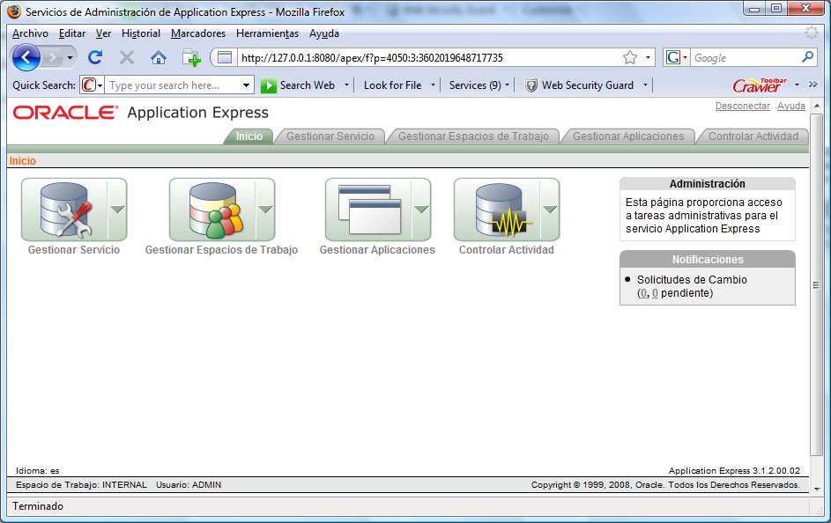Open the Crawler Toolbar options dropdown arrow
The height and width of the screenshot is (523, 831).
pos(797,85)
